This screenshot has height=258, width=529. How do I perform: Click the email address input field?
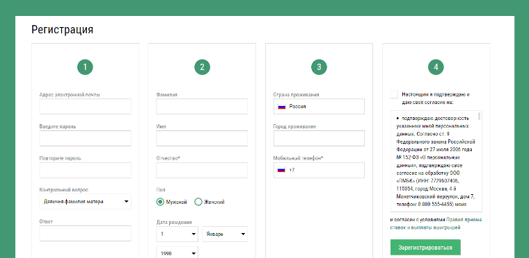tap(86, 107)
